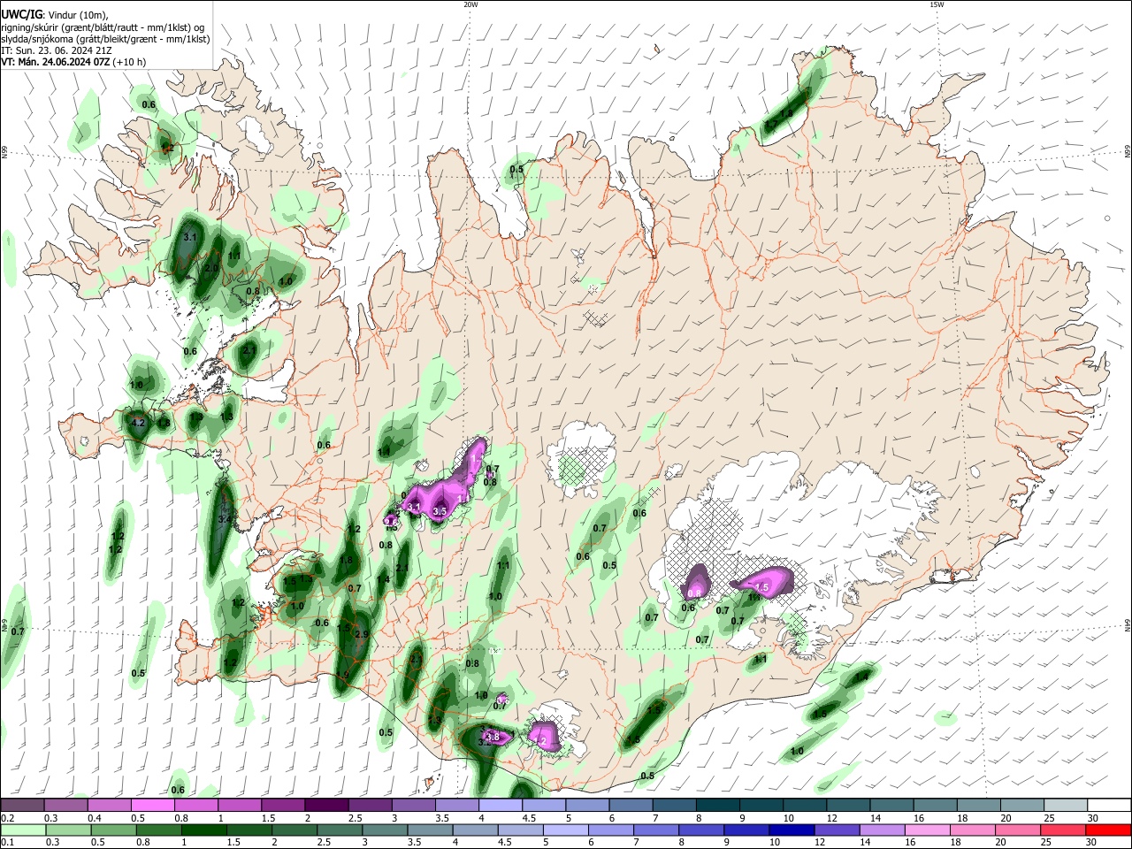
Task: Click the '15W' longitude label
Action: click(937, 4)
